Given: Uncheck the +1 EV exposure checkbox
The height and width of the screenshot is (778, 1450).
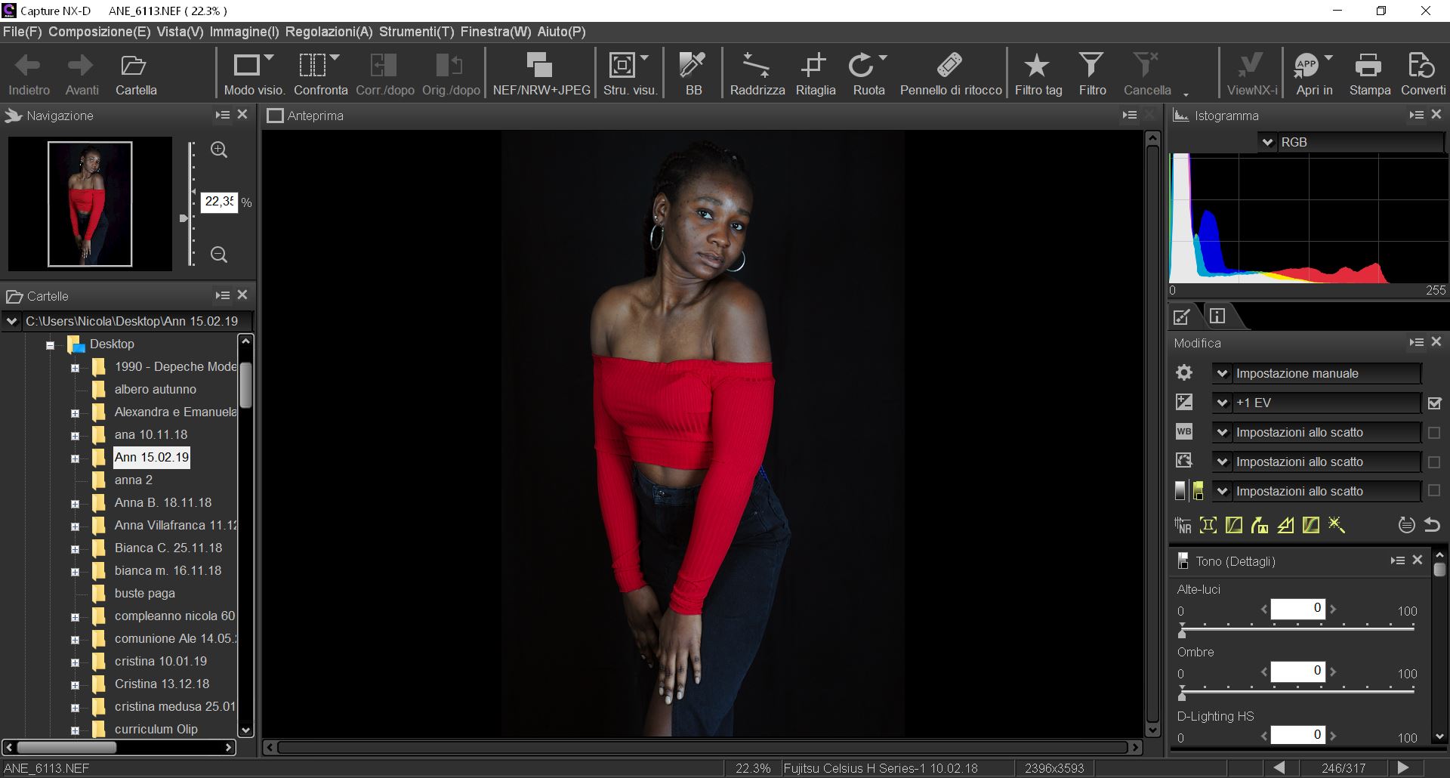Looking at the screenshot, I should point(1435,403).
